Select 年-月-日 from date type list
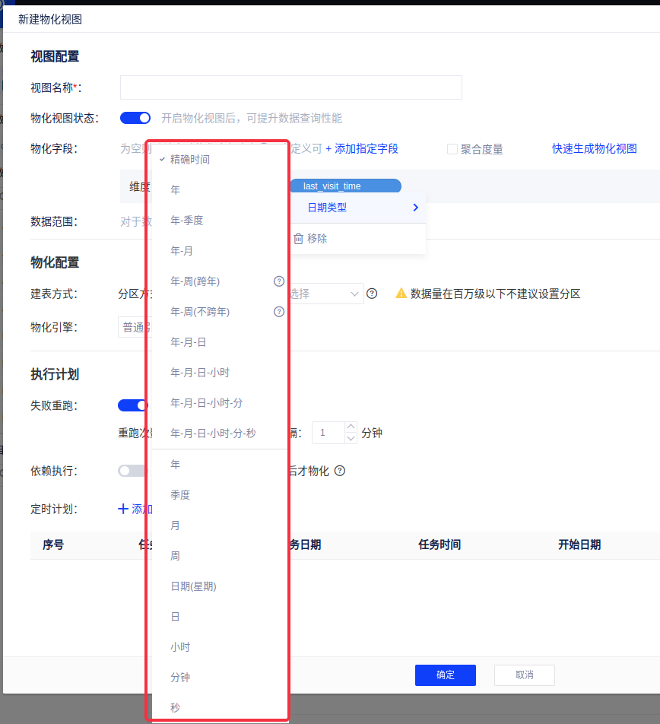 coord(189,342)
